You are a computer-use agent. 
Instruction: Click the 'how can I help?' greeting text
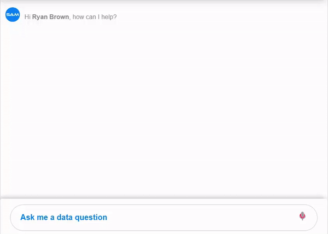click(x=95, y=17)
